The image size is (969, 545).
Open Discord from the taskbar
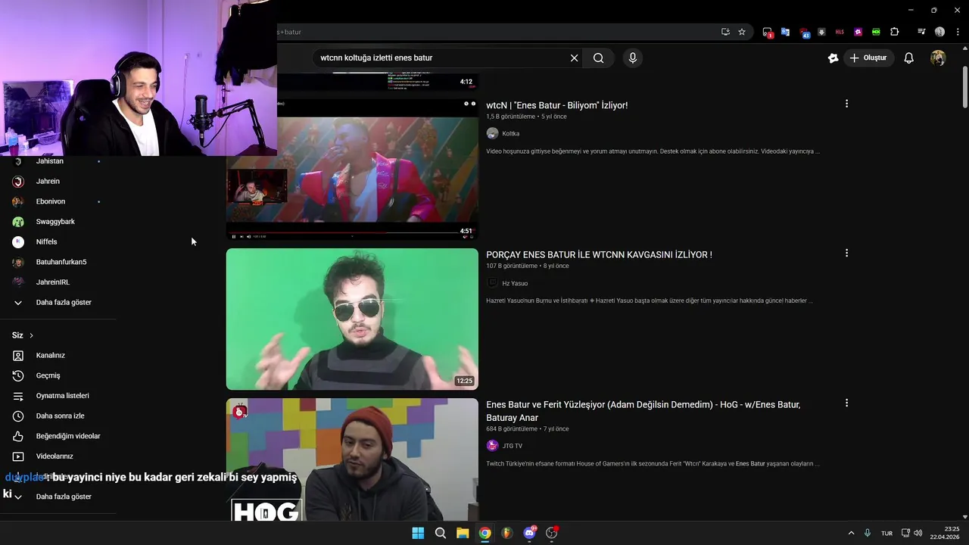tap(530, 533)
